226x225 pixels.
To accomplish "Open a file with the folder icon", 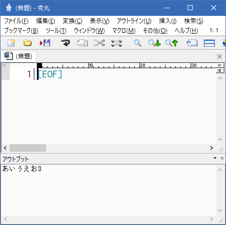I will pyautogui.click(x=27, y=43).
